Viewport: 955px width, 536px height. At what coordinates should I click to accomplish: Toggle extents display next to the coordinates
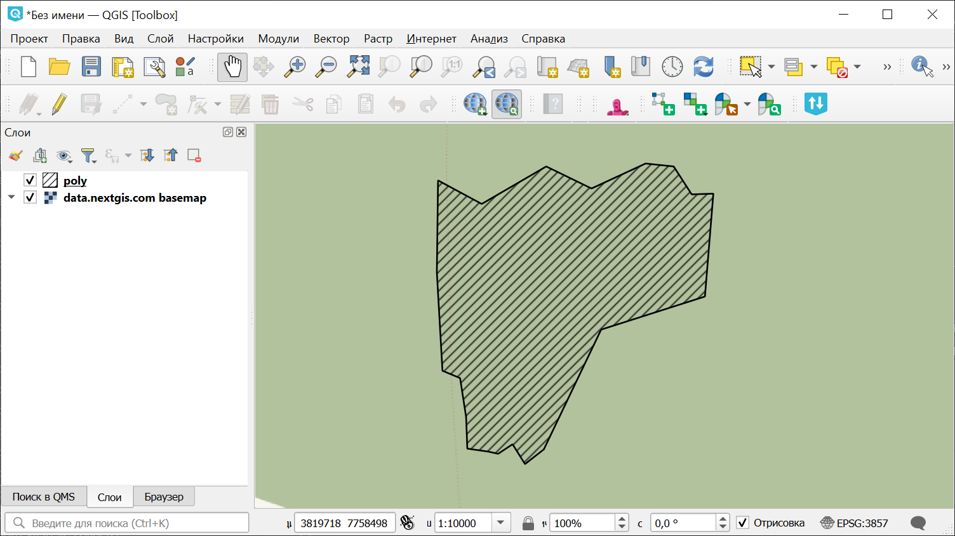click(x=407, y=523)
